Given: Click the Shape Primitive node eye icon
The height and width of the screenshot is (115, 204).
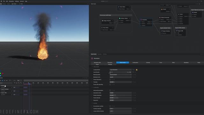Looking at the screenshot, I should (x=103, y=20).
